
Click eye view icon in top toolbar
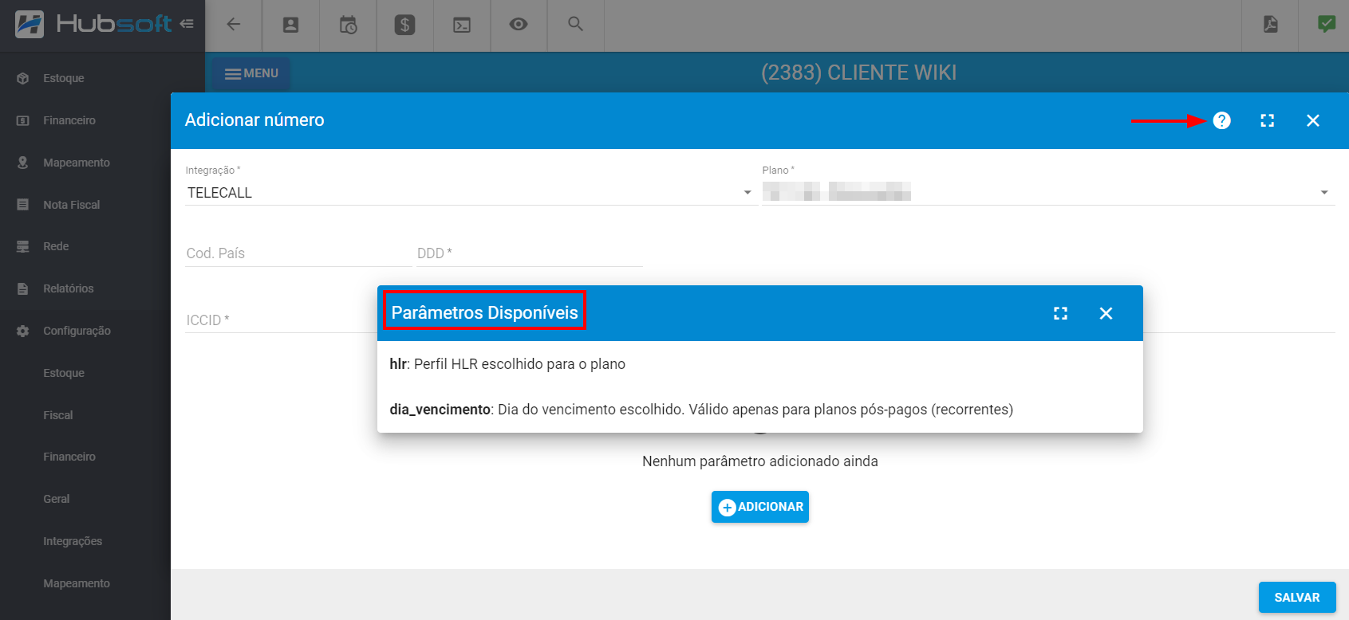[519, 25]
